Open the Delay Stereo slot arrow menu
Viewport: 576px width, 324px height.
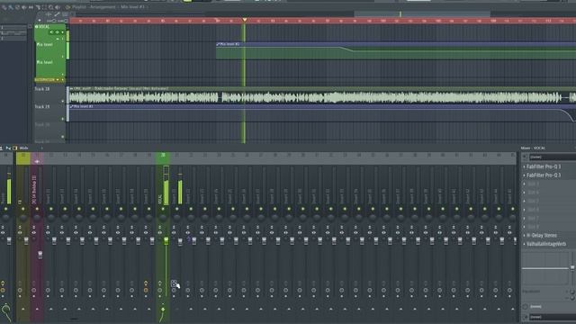coord(524,236)
